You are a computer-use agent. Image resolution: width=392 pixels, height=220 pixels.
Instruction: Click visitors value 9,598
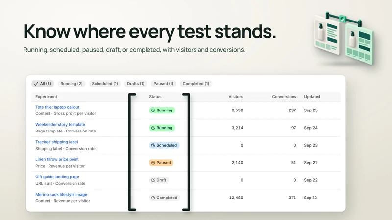[237, 110]
